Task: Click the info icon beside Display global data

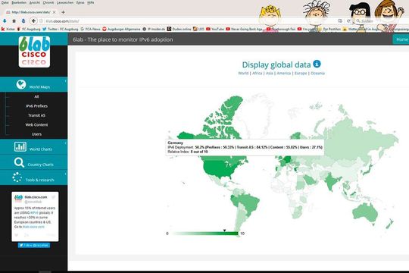Action: [x=317, y=64]
